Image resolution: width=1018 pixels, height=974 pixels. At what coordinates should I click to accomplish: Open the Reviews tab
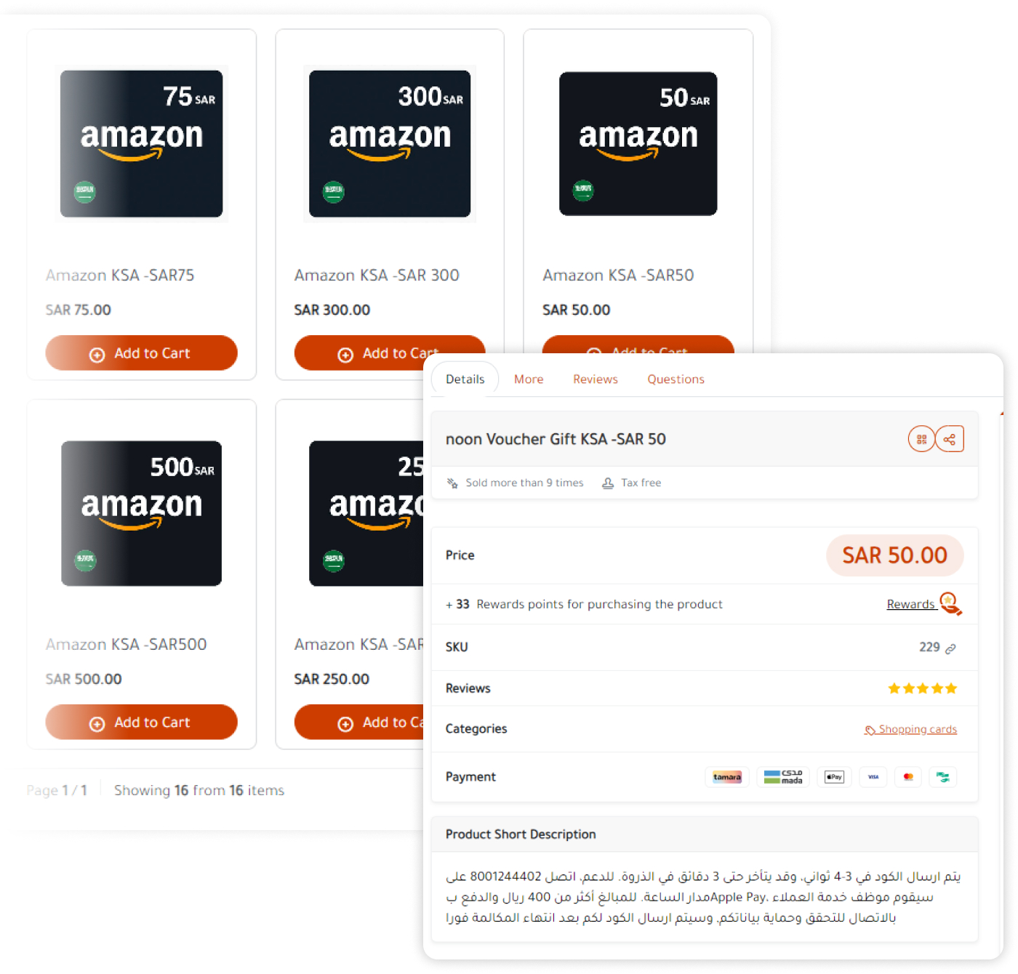(x=596, y=379)
